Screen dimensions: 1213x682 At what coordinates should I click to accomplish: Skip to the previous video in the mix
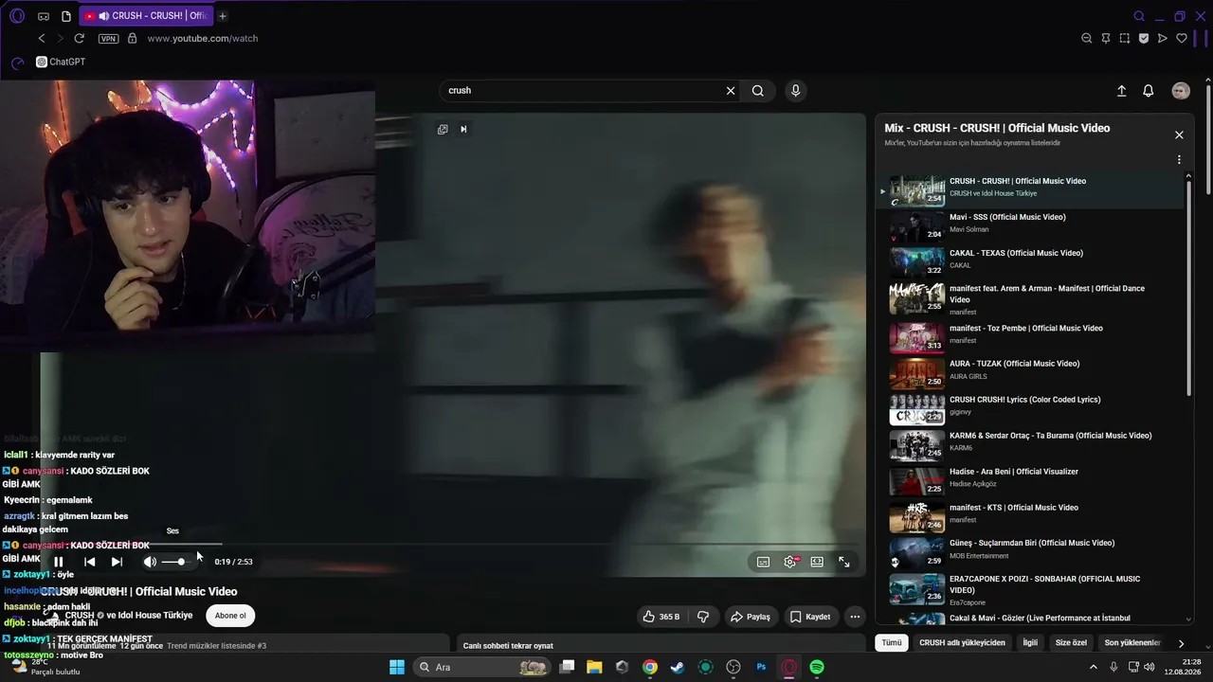pos(90,562)
